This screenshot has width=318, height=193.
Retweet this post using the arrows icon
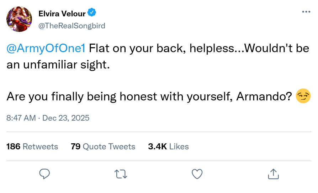pos(121,173)
